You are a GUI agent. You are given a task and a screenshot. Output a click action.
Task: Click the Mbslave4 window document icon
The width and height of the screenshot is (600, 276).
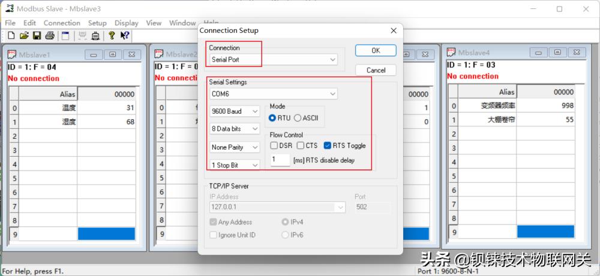(x=452, y=52)
